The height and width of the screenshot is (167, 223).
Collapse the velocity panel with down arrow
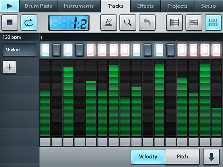tap(211, 157)
